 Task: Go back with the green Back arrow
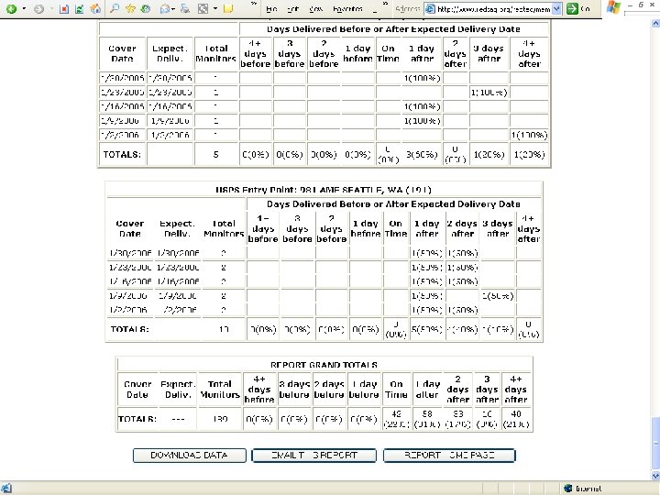[11, 8]
